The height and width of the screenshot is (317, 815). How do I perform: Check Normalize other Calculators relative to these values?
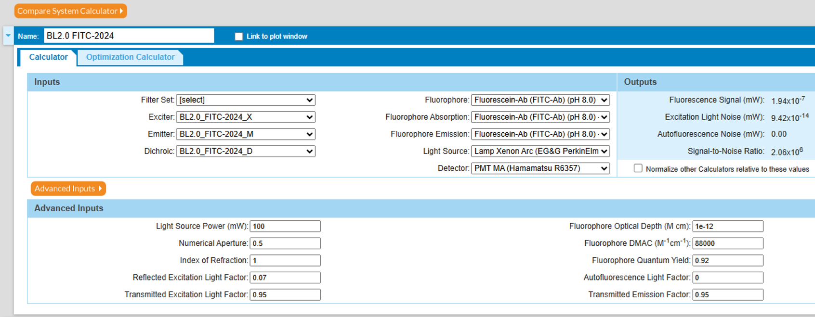(638, 168)
